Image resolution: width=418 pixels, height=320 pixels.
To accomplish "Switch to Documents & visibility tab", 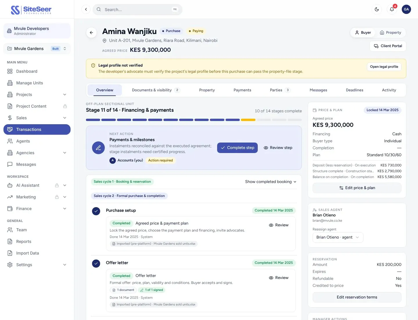I will coord(156,90).
